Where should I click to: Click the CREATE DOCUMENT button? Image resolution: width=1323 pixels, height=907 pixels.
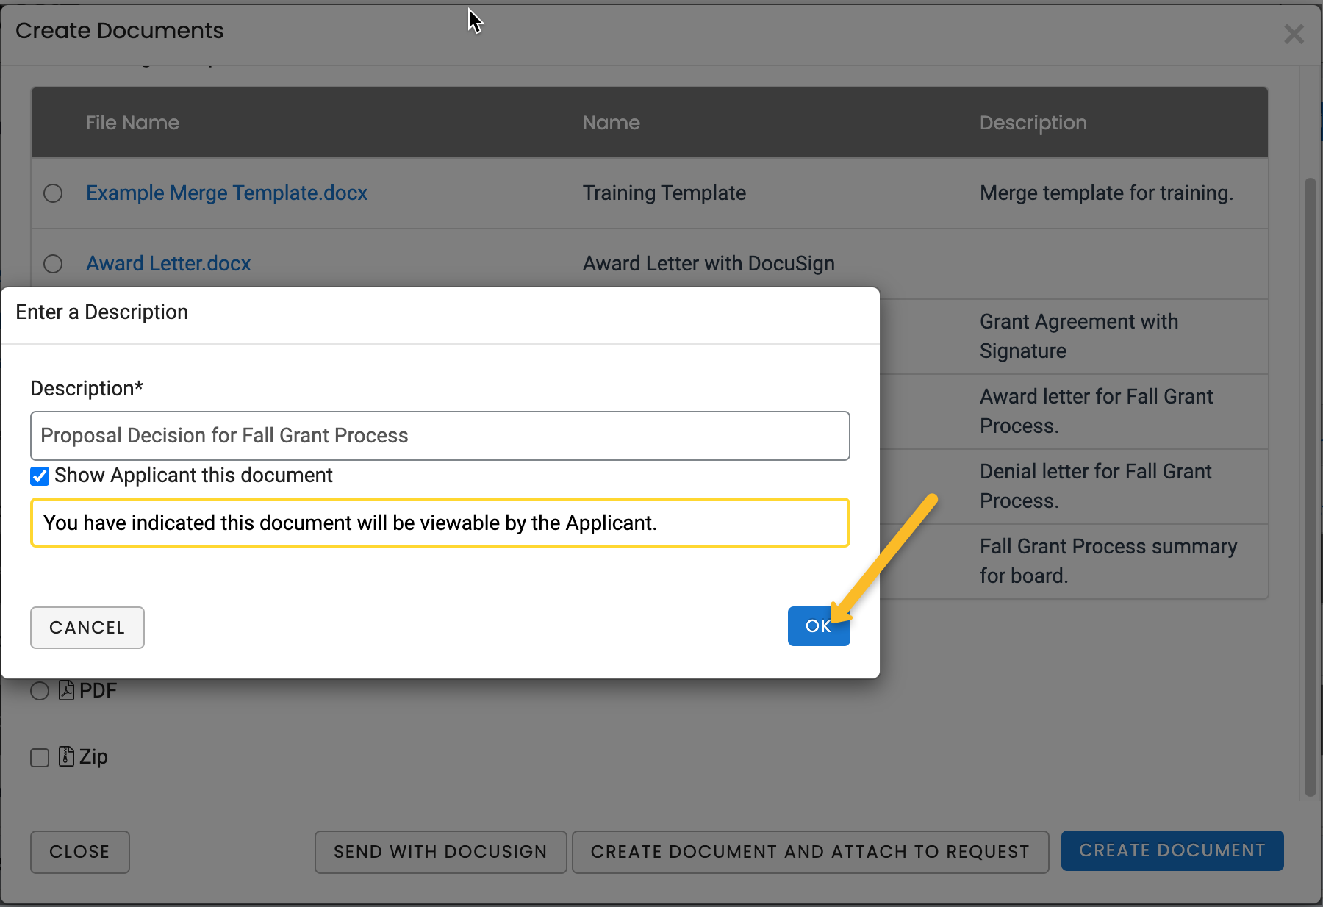pyautogui.click(x=1171, y=850)
